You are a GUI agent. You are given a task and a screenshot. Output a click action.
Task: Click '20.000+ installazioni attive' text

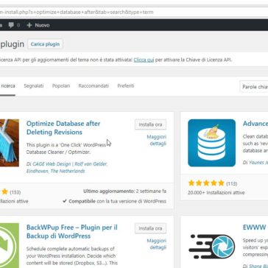pos(216,193)
